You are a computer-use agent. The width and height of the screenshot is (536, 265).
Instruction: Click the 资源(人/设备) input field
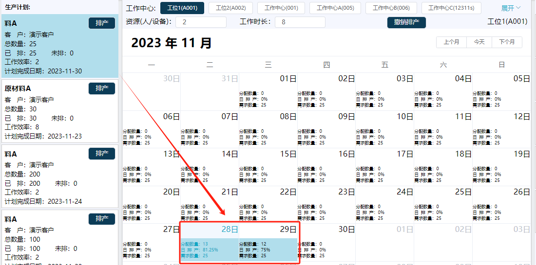pos(201,22)
